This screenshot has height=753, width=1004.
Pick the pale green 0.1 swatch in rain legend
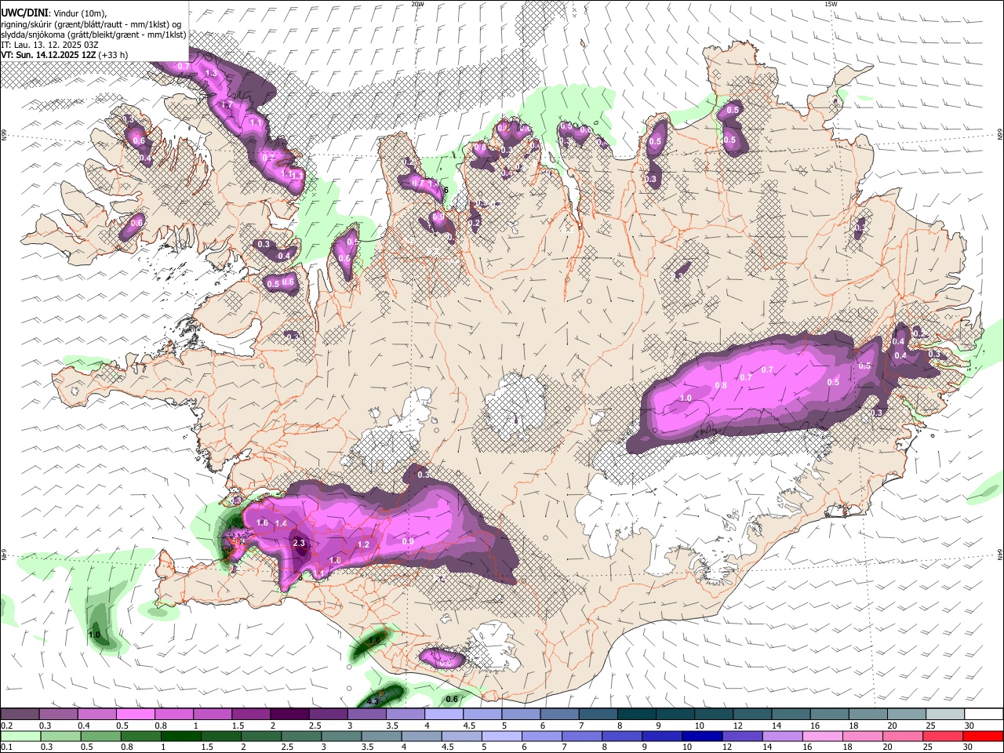(x=20, y=736)
